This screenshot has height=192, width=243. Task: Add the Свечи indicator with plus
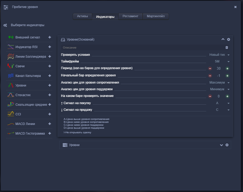[x=50, y=66]
